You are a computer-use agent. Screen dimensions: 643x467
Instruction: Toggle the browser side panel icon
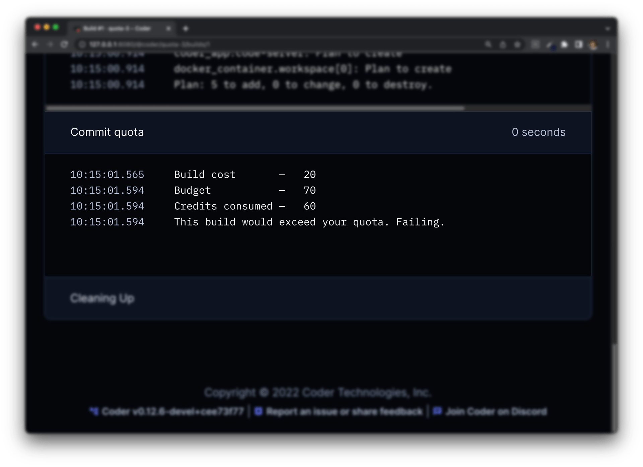coord(579,45)
